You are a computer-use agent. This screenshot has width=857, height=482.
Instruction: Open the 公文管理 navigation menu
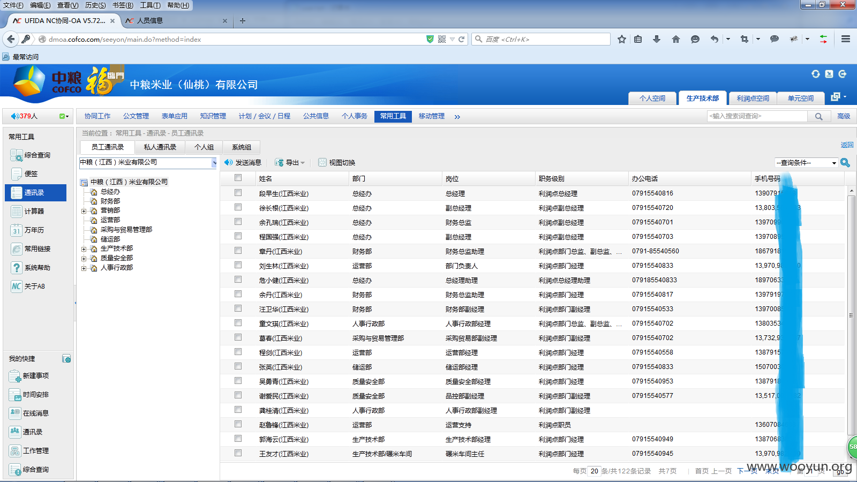click(136, 116)
